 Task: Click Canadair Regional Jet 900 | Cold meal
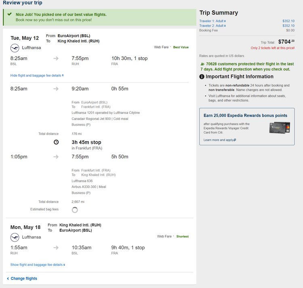[100, 119]
